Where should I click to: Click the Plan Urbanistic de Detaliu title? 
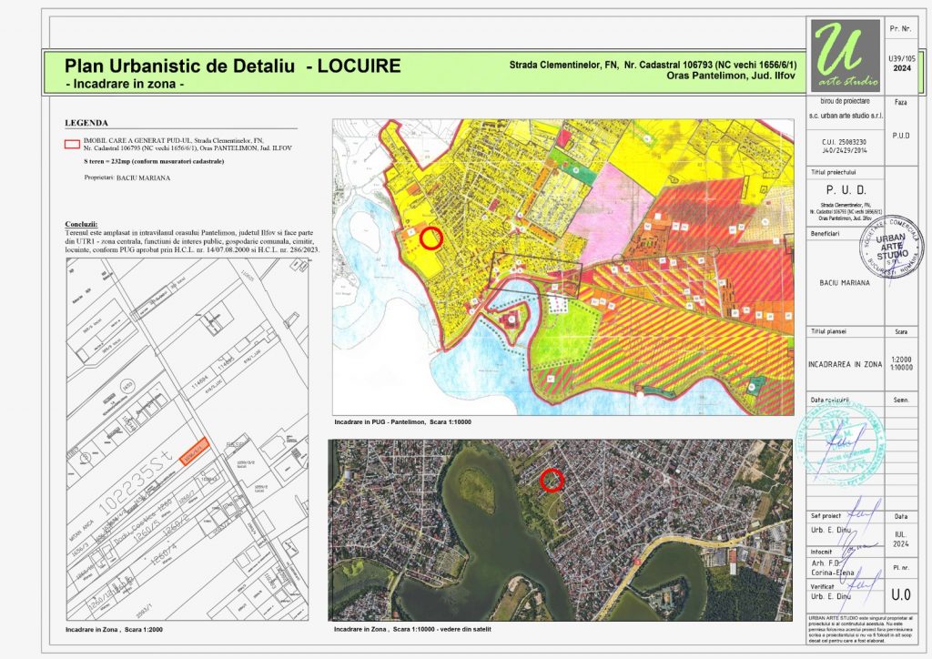(x=233, y=66)
